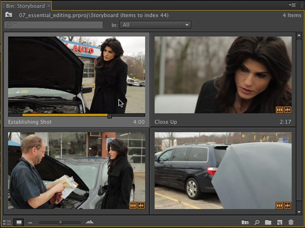Focus the bin search field

click(x=54, y=25)
